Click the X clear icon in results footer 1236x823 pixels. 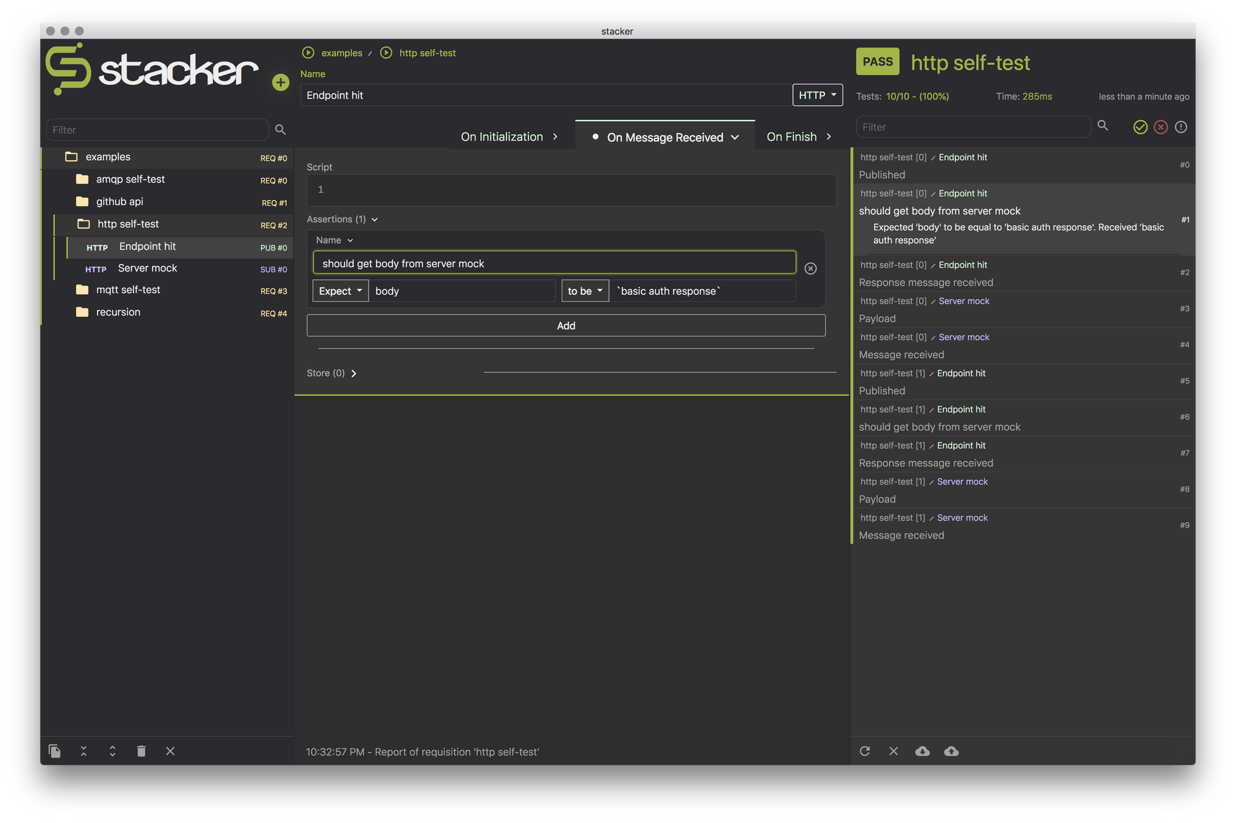[x=894, y=751]
